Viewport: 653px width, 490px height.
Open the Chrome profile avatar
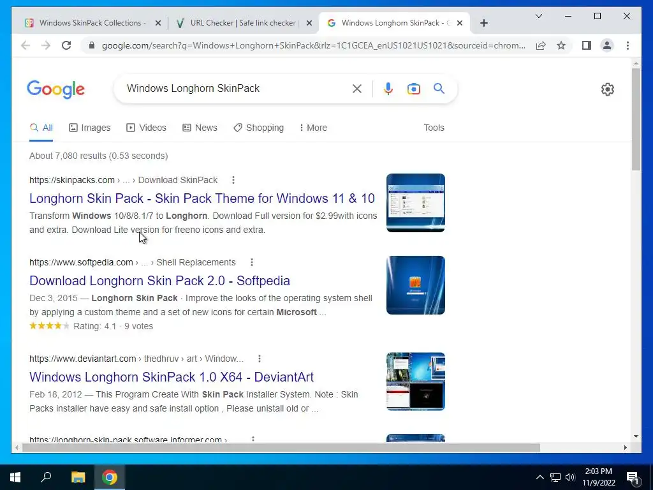point(607,45)
